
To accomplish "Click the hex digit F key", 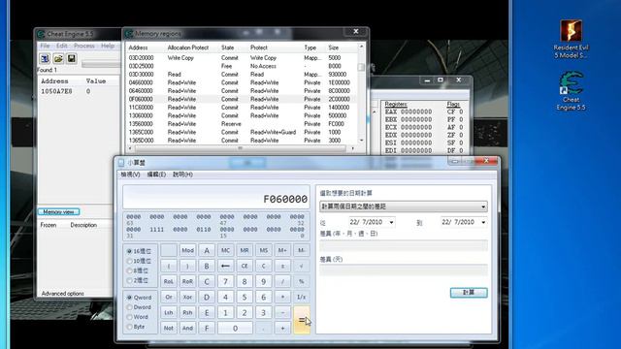I will click(207, 328).
